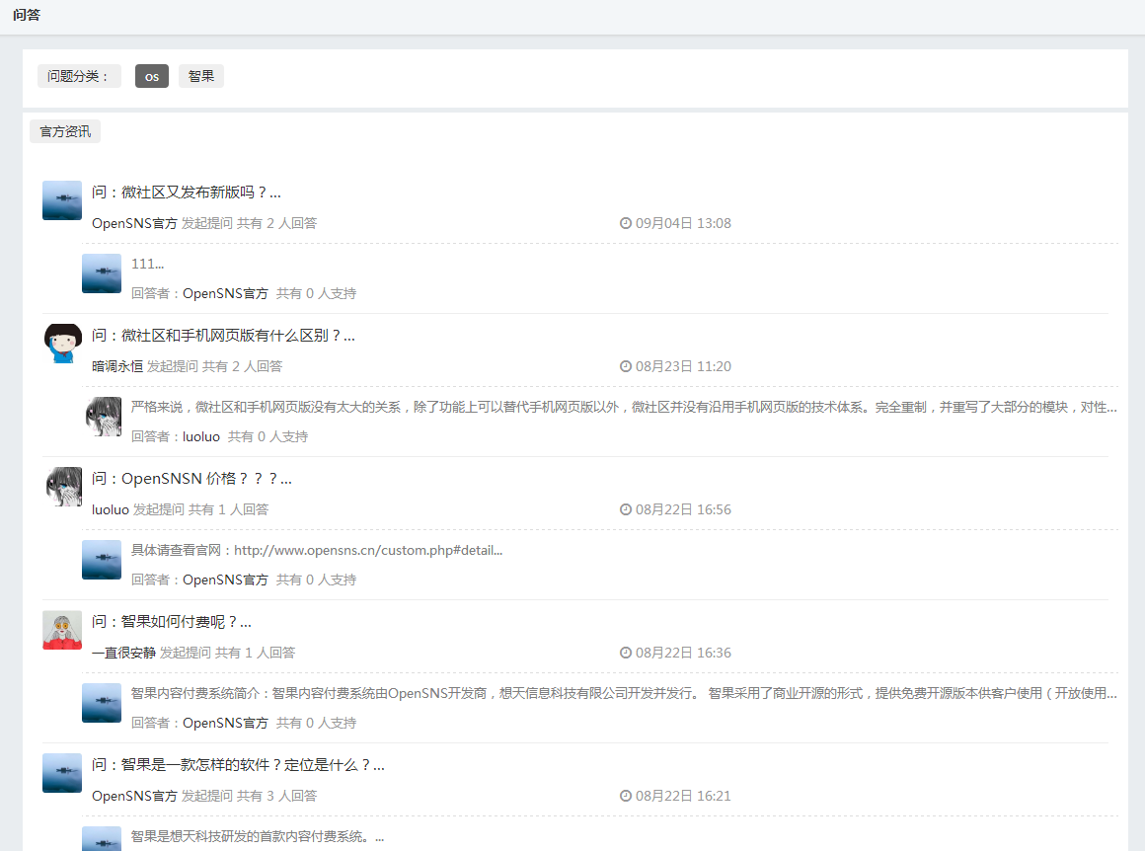Click 暗调永恒's cartoon avatar
Viewport: 1145px width, 851px height.
click(x=62, y=344)
